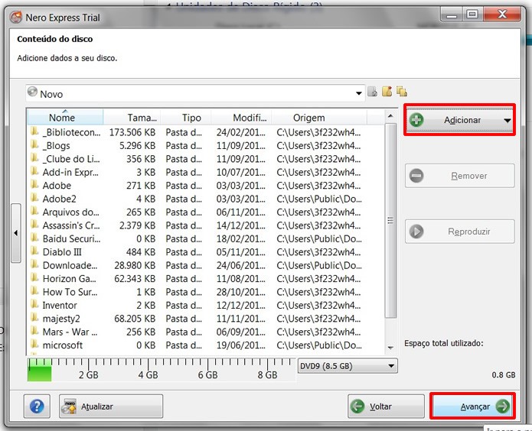Sort by the Modifi... column header

241,118
